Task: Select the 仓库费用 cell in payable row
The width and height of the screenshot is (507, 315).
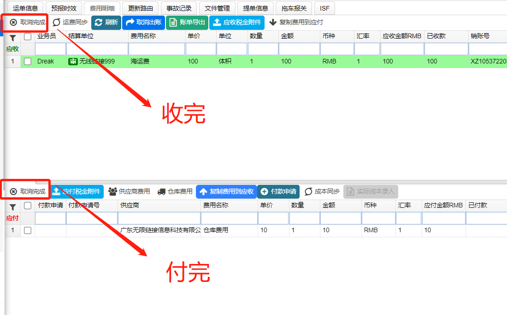Action: 229,230
